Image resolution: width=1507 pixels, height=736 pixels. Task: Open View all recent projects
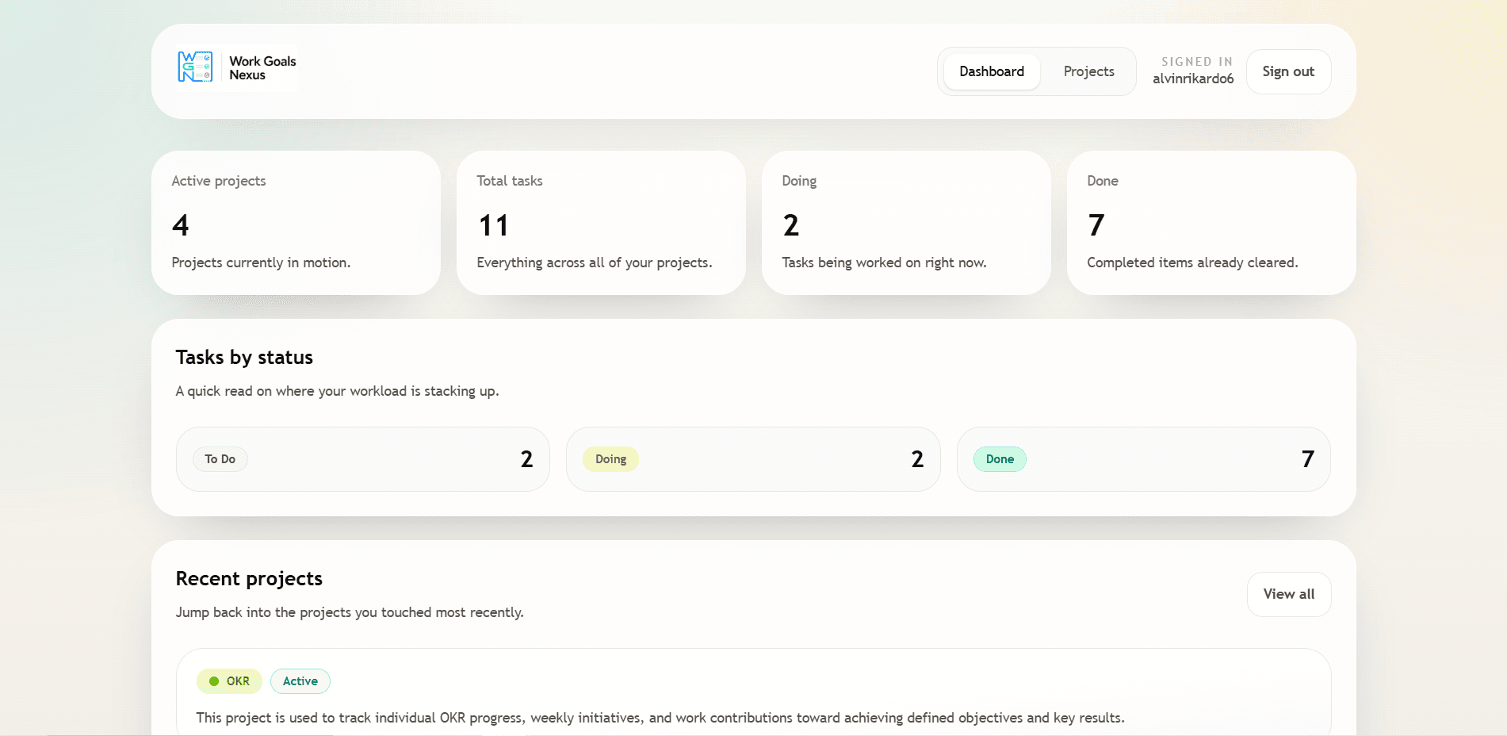click(1289, 594)
